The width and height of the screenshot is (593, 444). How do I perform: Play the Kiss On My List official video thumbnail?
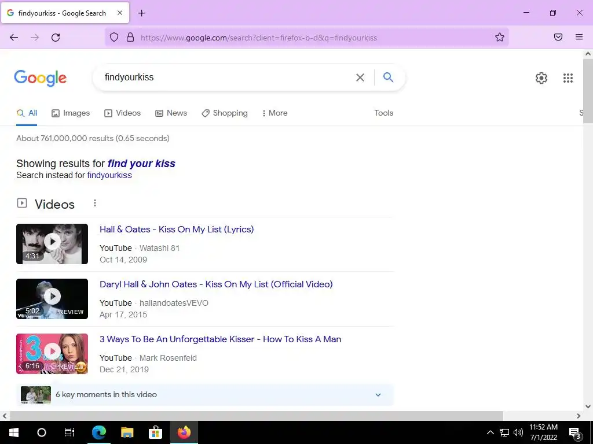(x=52, y=299)
